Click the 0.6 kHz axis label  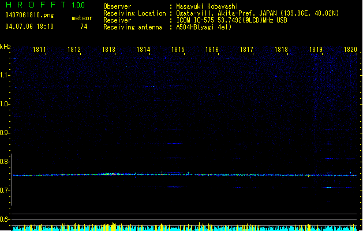5,219
